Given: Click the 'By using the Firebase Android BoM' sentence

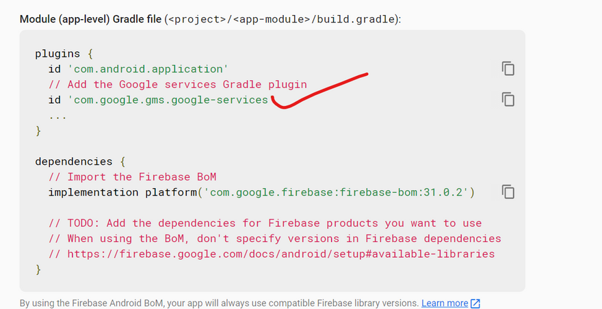Looking at the screenshot, I should point(219,304).
